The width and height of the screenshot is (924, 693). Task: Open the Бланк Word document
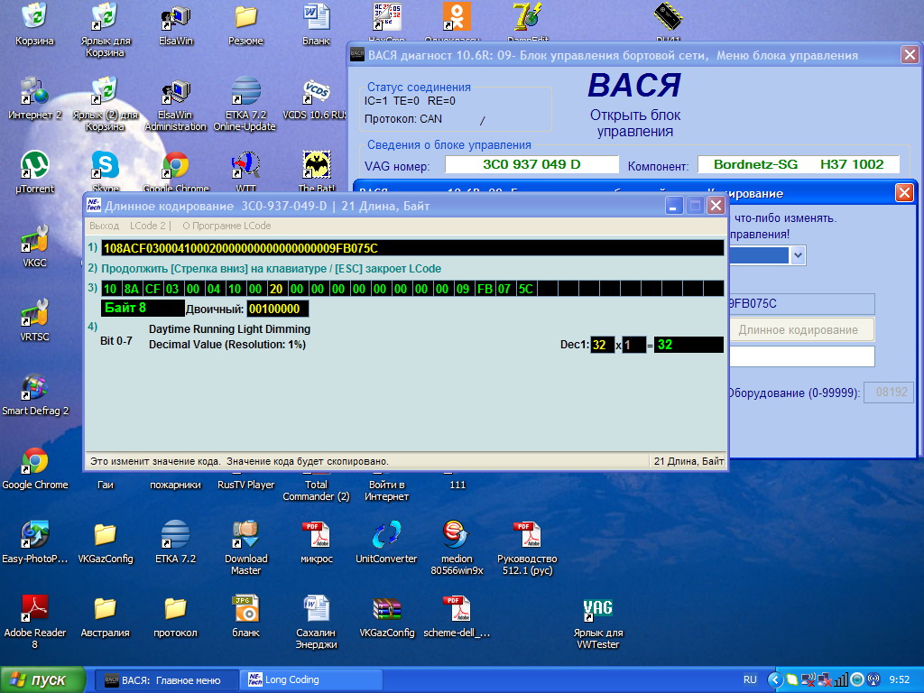coord(317,16)
